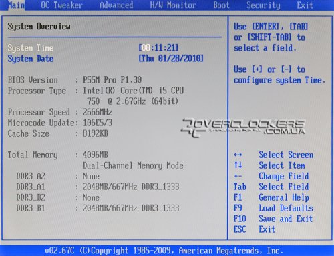Open the Security tab
The width and height of the screenshot is (334, 256).
(x=263, y=5)
